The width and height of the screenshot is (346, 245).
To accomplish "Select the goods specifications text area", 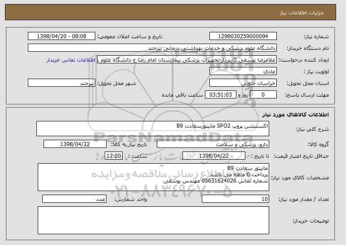I will pos(153,177).
